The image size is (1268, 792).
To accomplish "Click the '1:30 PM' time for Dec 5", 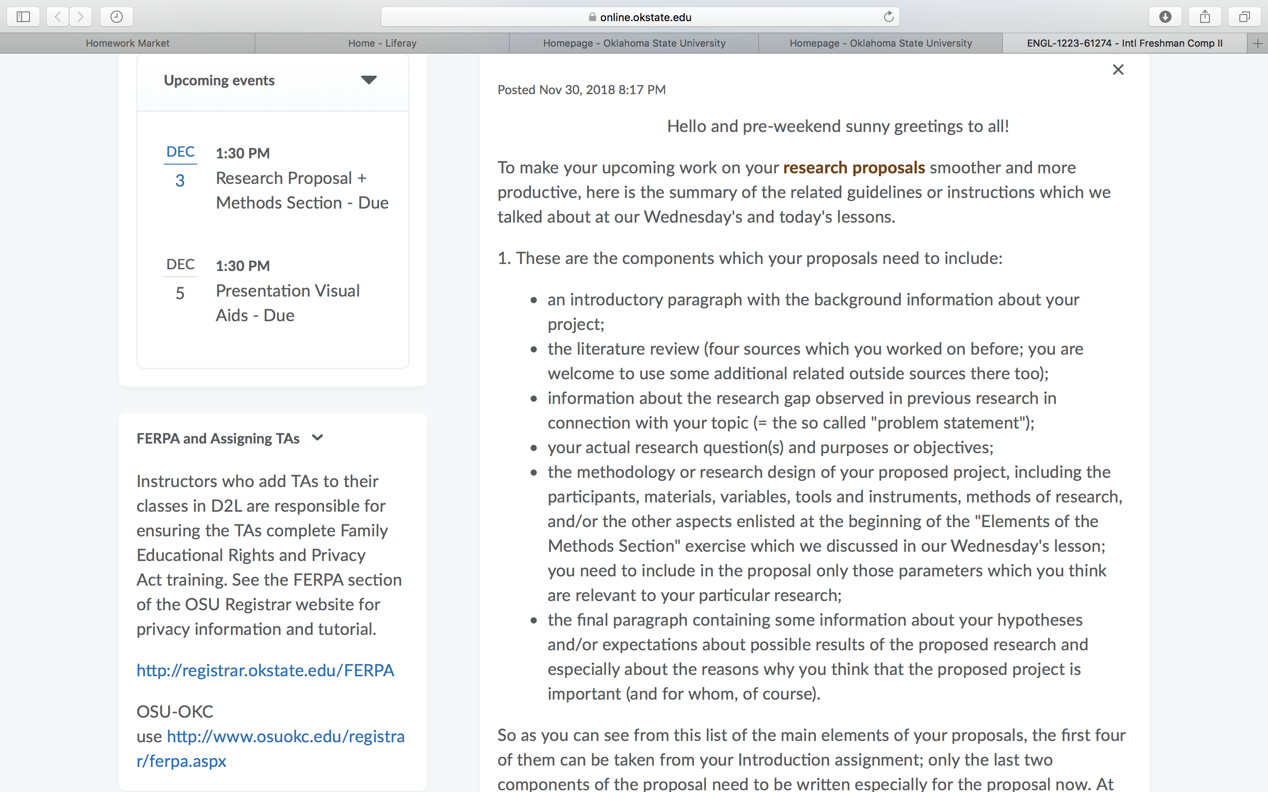I will point(243,266).
